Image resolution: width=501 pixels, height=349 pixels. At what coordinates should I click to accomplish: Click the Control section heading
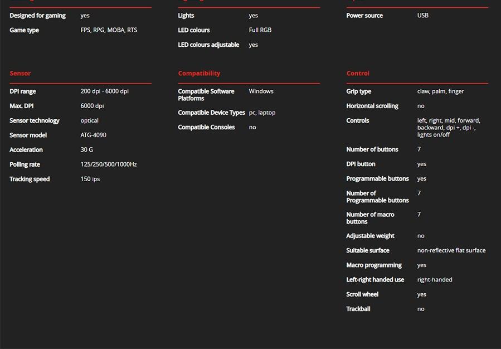pos(358,73)
